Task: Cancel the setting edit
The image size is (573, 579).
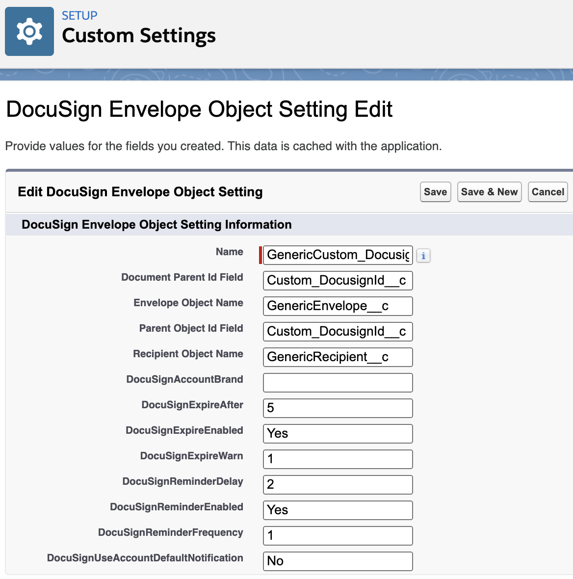Action: (547, 192)
